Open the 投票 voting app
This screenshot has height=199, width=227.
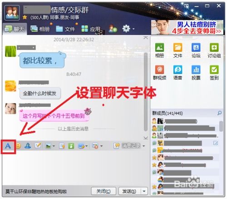(x=196, y=73)
